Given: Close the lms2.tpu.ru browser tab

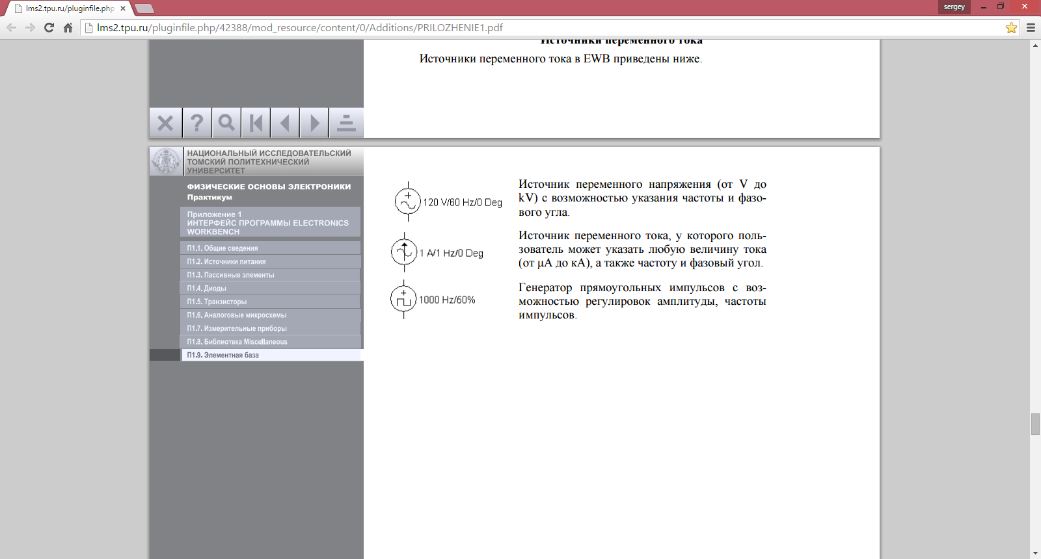Looking at the screenshot, I should click(x=123, y=8).
